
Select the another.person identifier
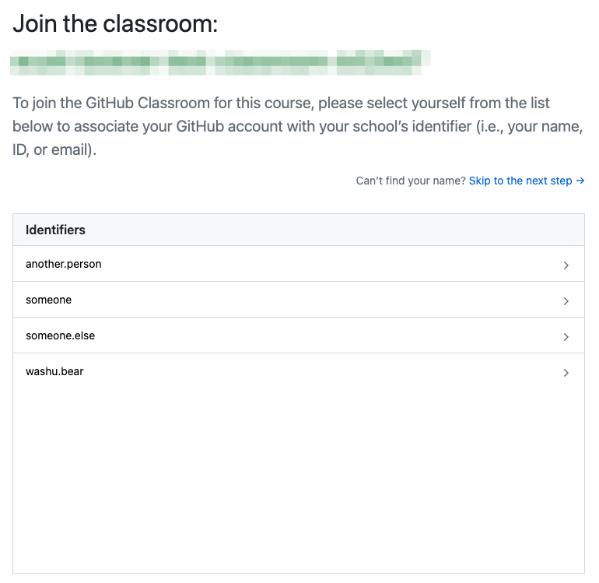tap(64, 264)
